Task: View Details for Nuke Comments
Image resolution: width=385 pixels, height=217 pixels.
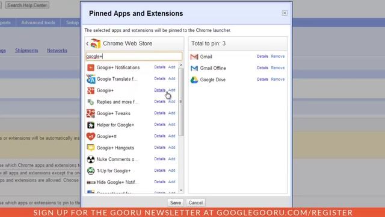Action: 159,159
